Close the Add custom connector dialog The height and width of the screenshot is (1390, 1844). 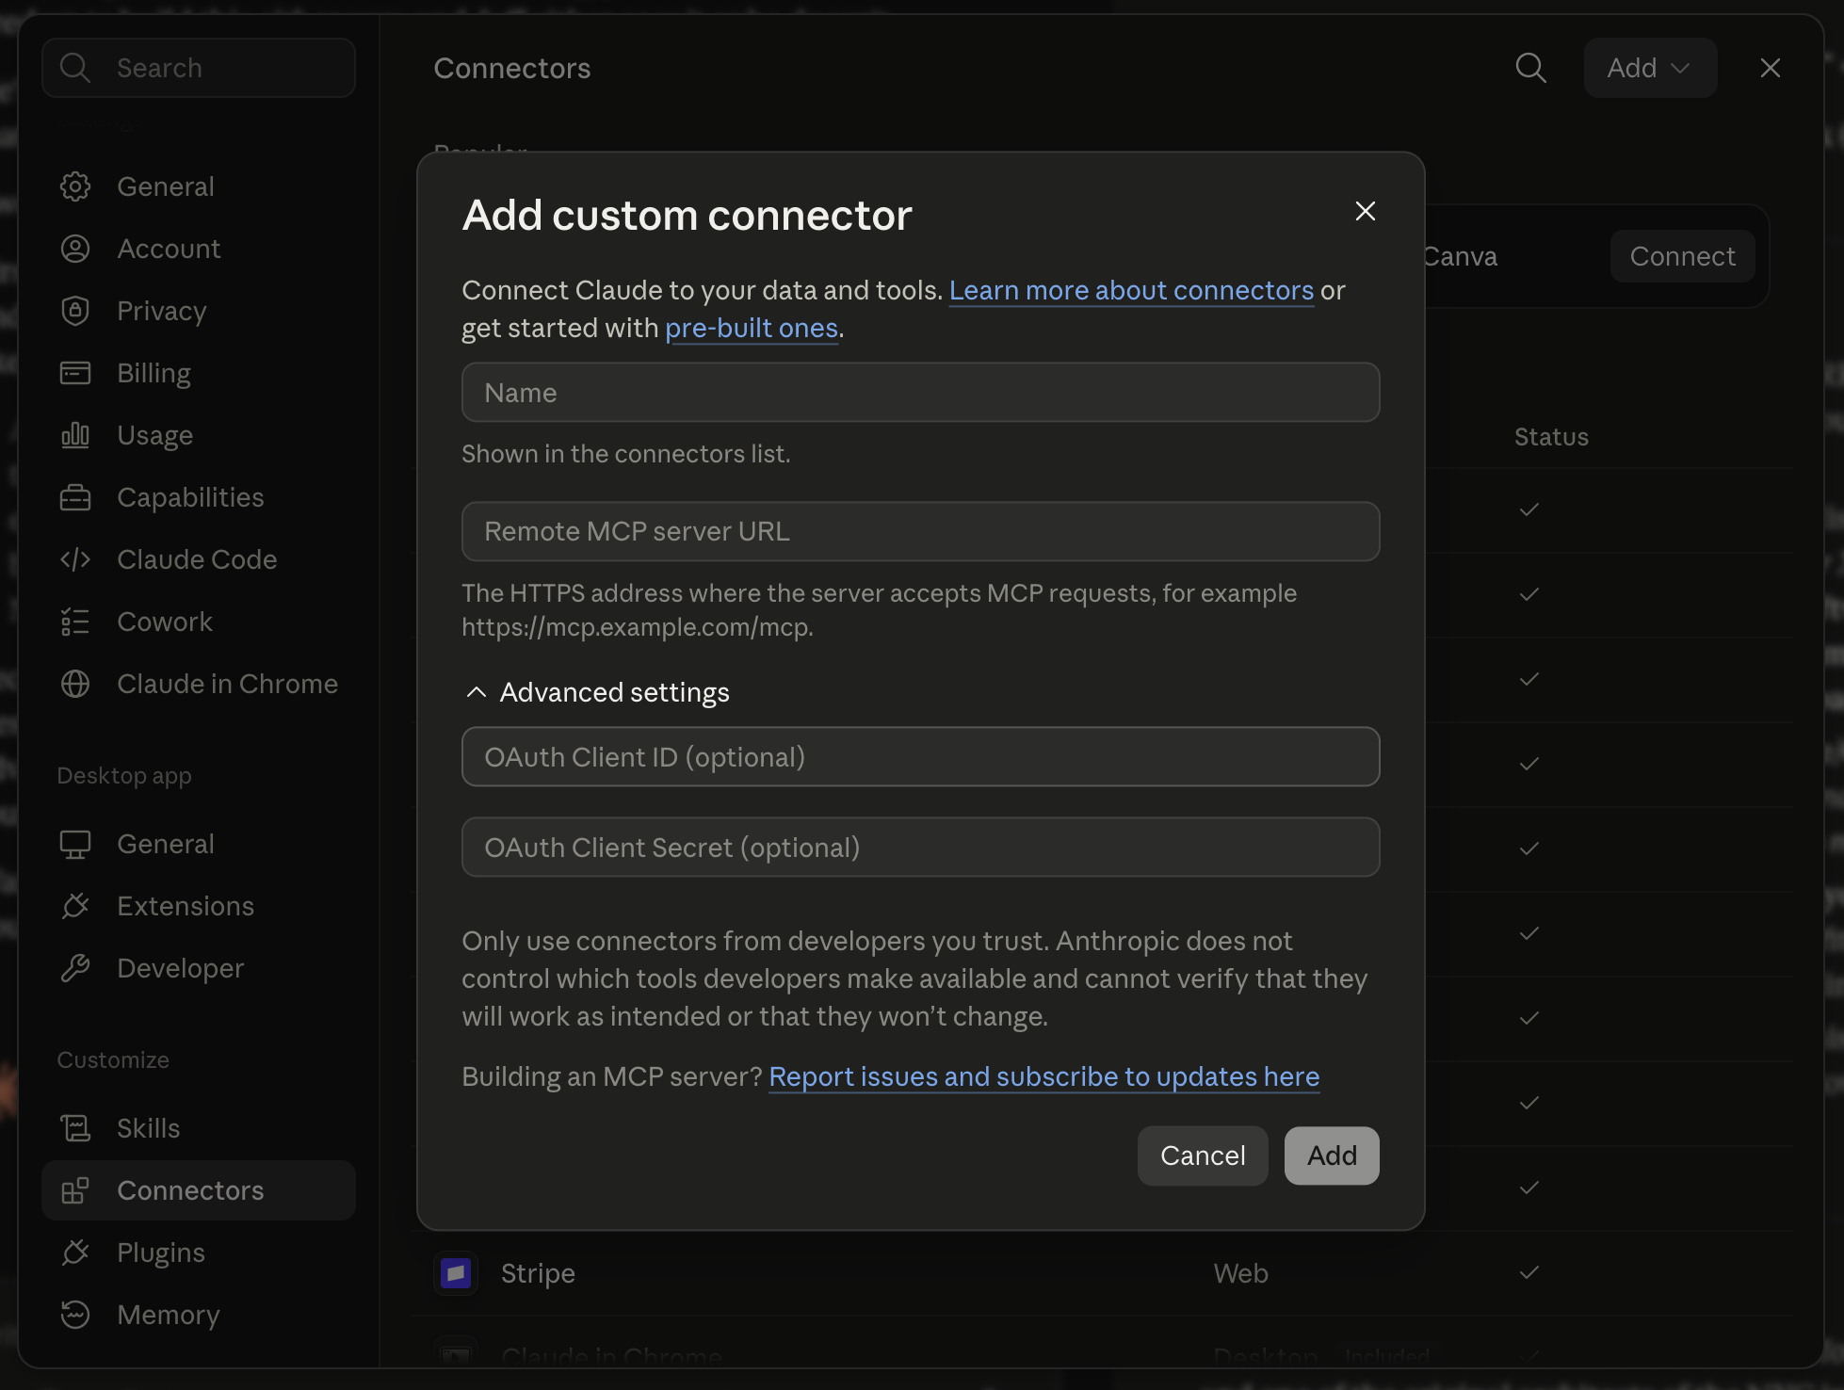tap(1366, 211)
